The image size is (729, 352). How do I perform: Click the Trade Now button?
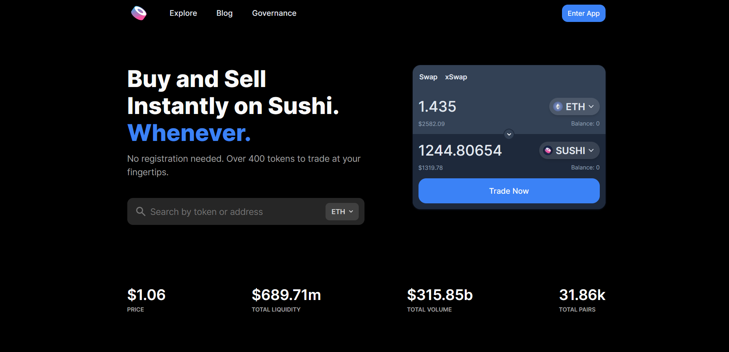(509, 191)
